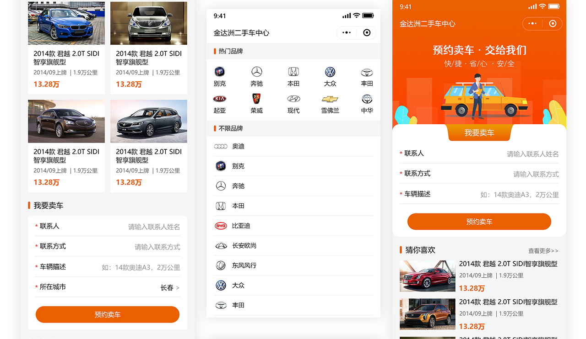Click 金达洲二手车中心 title in white header
The image size is (586, 339).
[x=241, y=33]
